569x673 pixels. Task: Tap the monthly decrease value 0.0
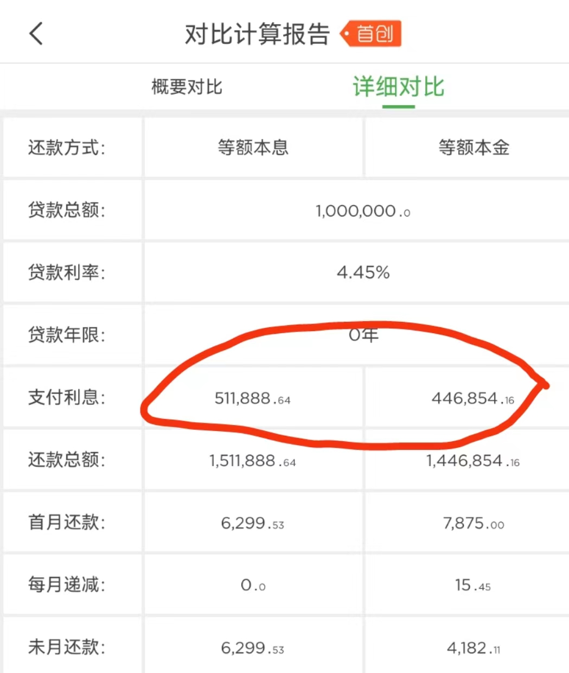pos(253,585)
